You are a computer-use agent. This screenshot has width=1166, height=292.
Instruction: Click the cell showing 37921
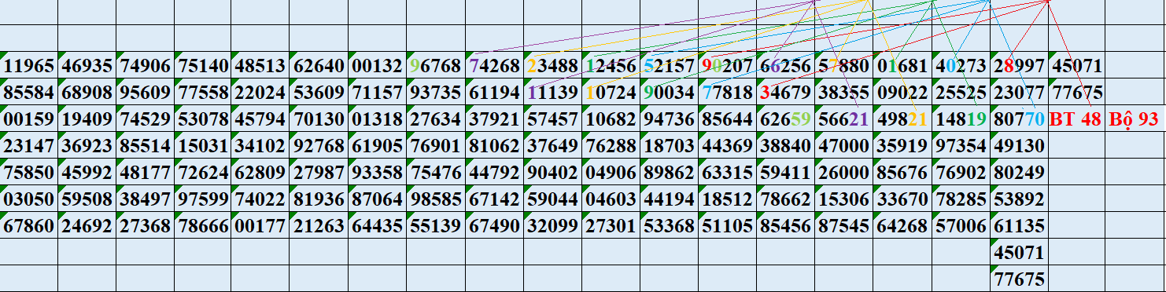pos(494,119)
